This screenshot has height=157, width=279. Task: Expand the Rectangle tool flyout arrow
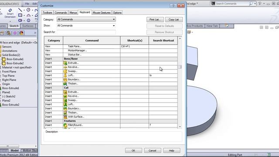coord(24,16)
